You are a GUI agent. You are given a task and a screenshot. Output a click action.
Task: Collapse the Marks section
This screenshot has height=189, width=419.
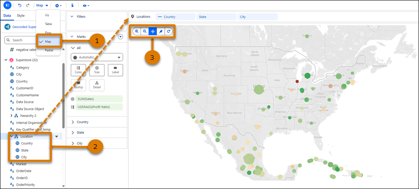pyautogui.click(x=72, y=37)
